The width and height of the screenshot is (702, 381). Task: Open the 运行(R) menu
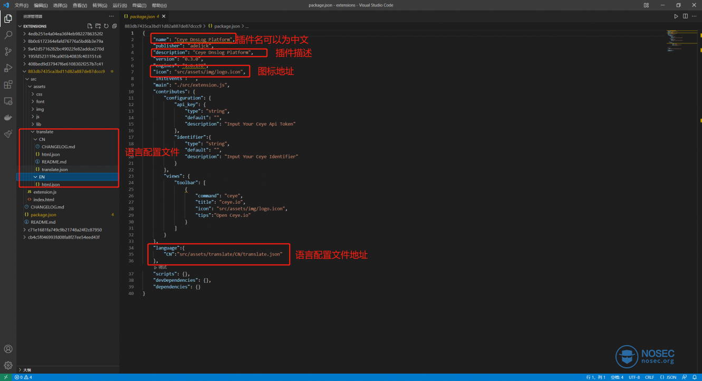point(120,5)
